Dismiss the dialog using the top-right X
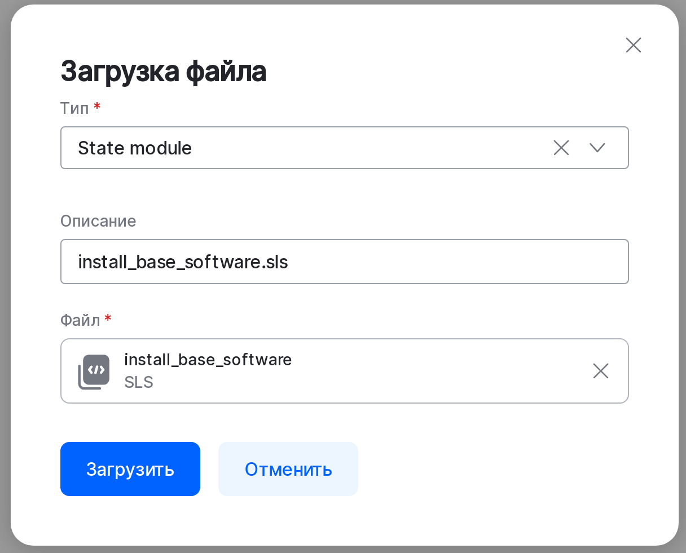686x553 pixels. (633, 45)
